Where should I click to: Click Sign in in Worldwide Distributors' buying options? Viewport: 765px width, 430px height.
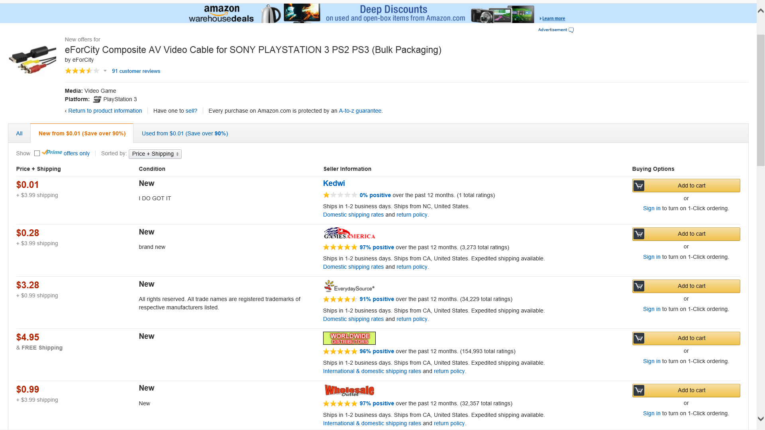(651, 361)
